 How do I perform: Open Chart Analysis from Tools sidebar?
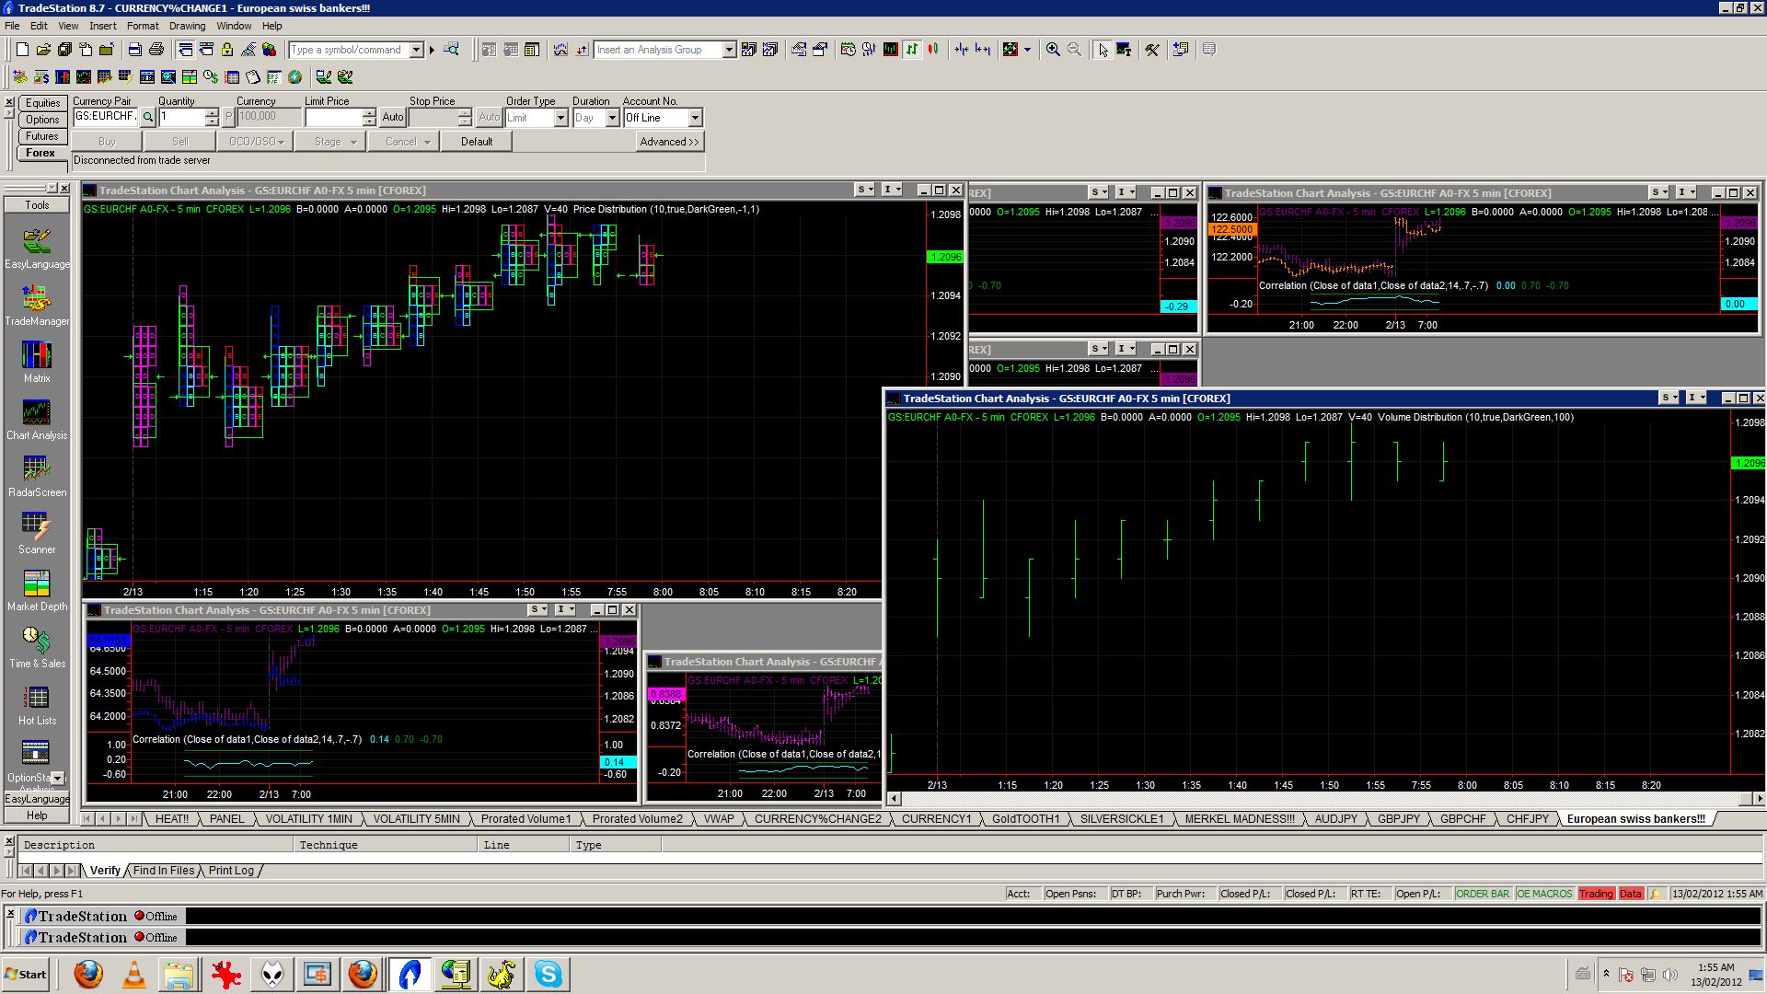click(37, 420)
